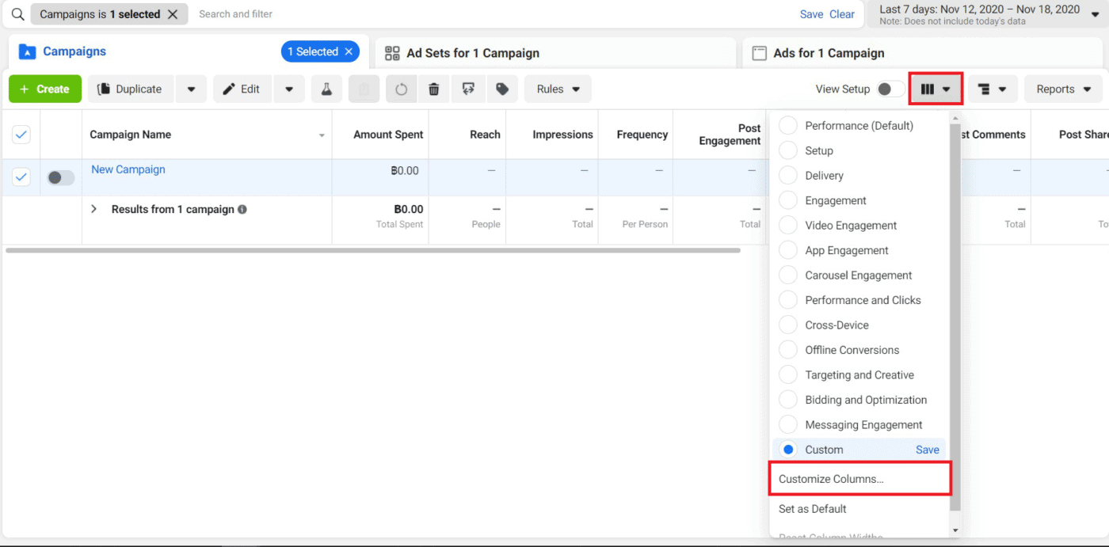Toggle the View Setup switch
Viewport: 1109px width, 547px height.
tap(890, 89)
